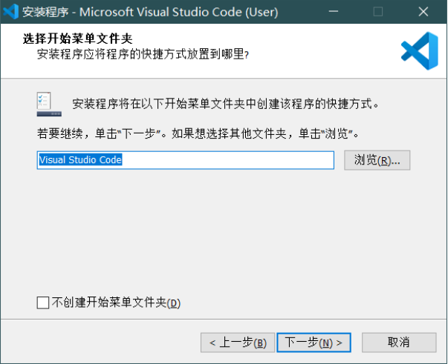
Task: Go back with 上一步(B) button
Action: pyautogui.click(x=238, y=343)
